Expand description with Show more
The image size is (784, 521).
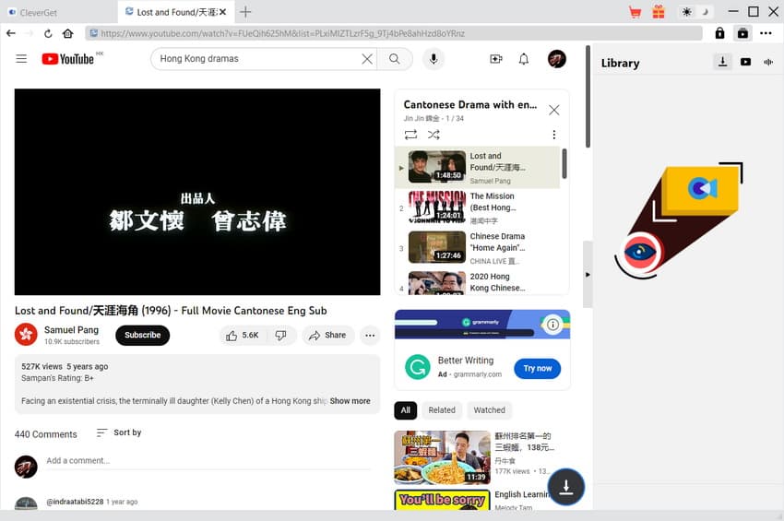350,401
